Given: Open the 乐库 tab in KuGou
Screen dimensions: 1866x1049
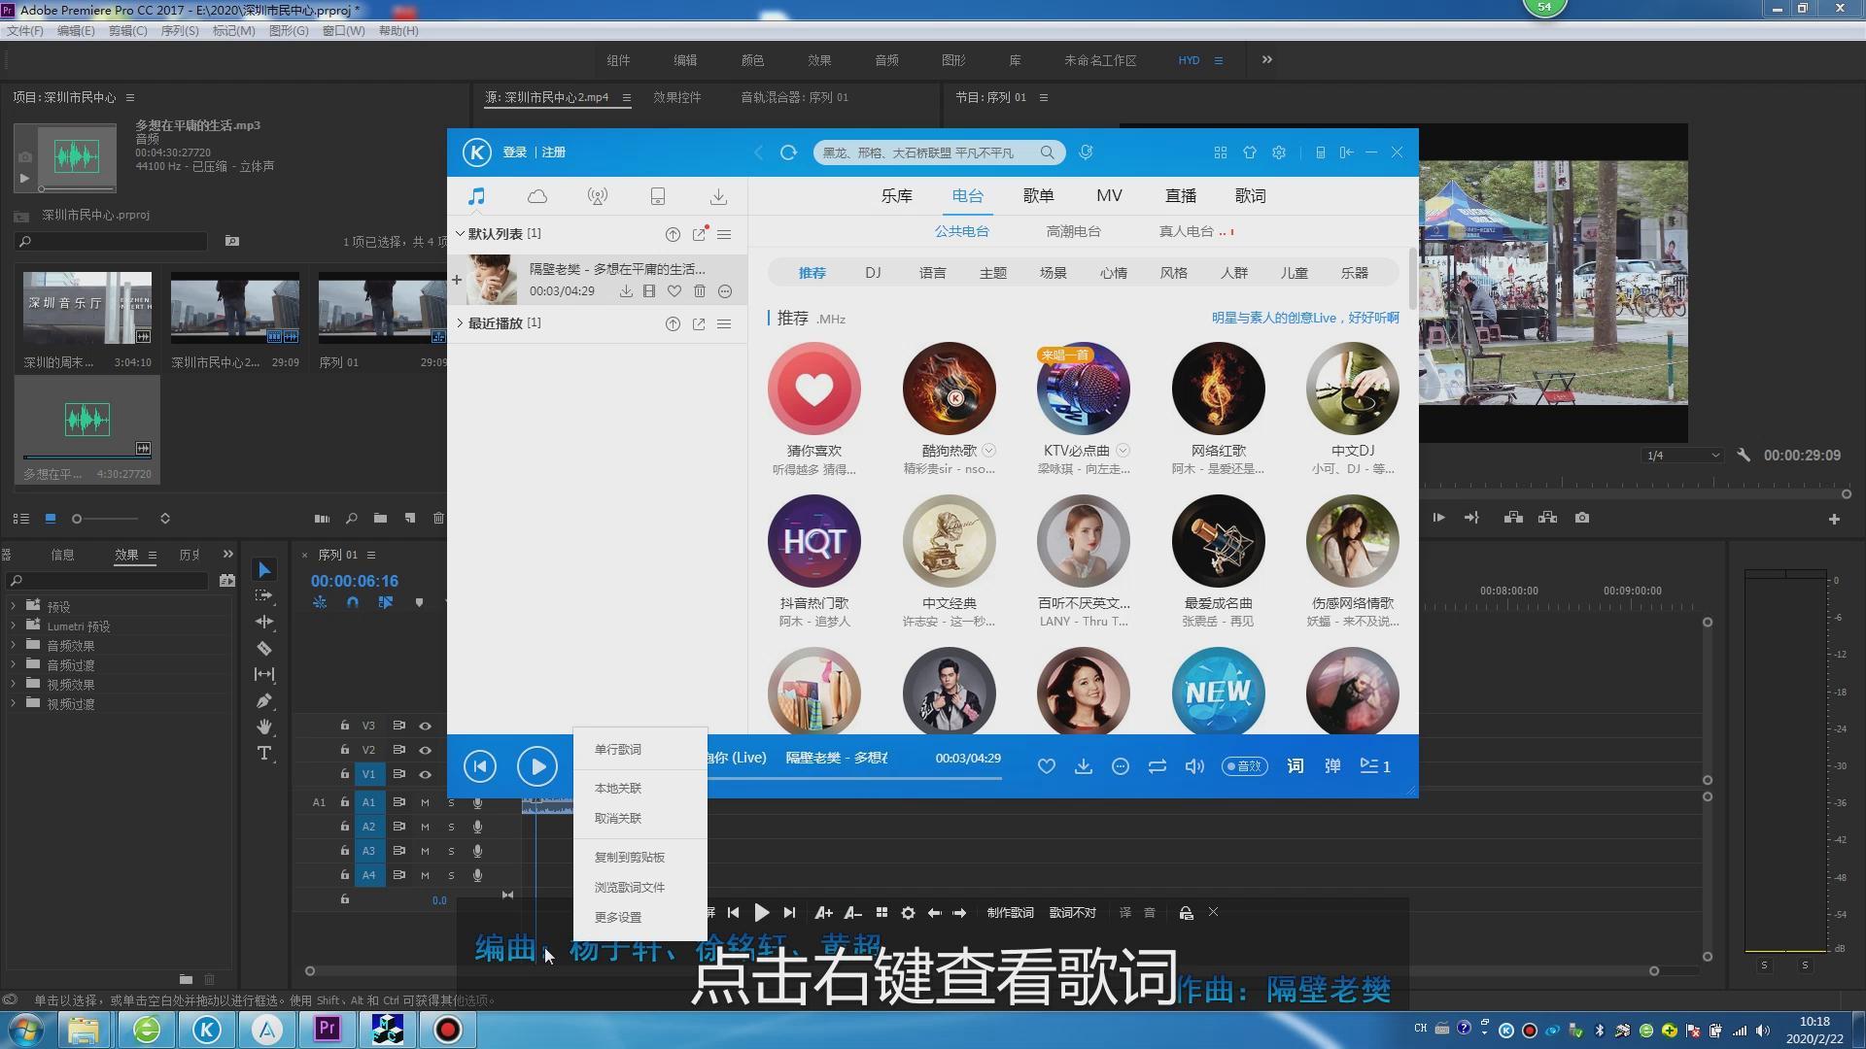Looking at the screenshot, I should coord(896,196).
